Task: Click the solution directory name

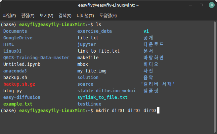Action: pyautogui.click(x=88, y=77)
